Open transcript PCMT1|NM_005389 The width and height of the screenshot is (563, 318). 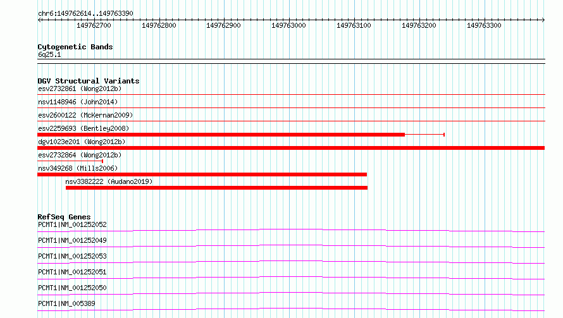(66, 303)
